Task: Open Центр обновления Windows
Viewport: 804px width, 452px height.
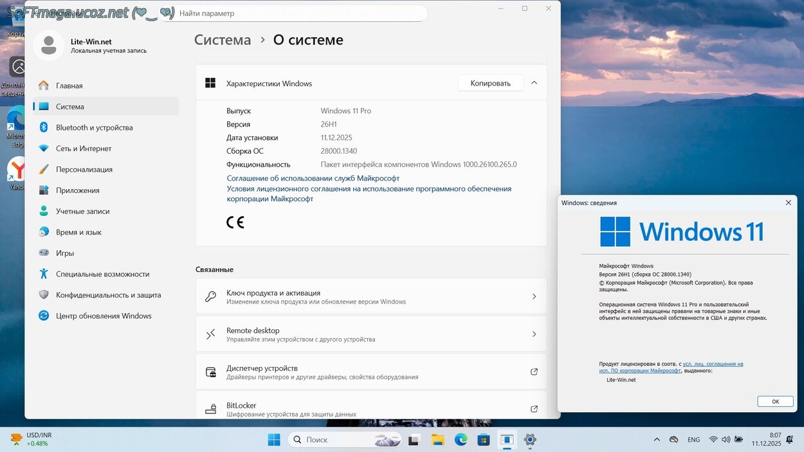Action: tap(104, 316)
